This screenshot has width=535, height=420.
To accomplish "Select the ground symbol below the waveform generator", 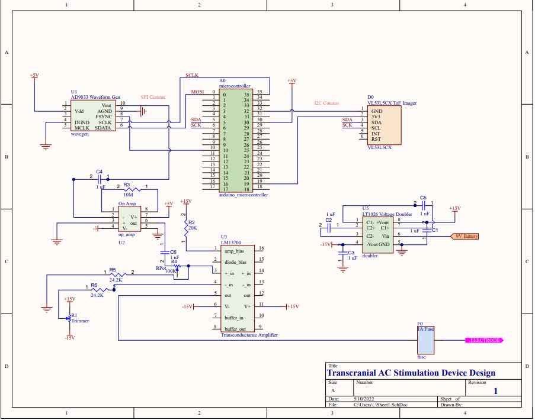I will (46, 147).
